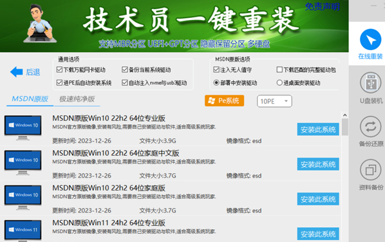The image size is (385, 242).
Task: Open the U盘装机 USB drive icon
Action: pos(370,83)
